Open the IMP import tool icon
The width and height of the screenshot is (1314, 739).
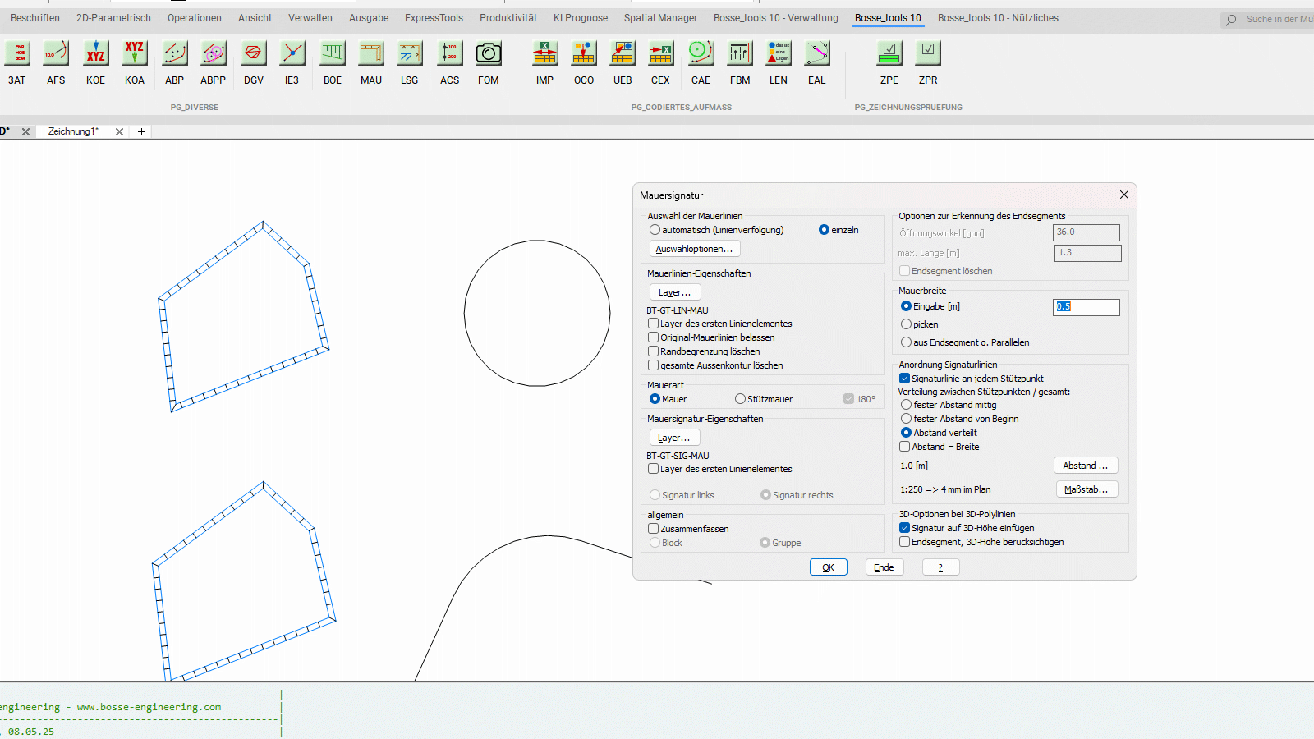[x=544, y=54]
